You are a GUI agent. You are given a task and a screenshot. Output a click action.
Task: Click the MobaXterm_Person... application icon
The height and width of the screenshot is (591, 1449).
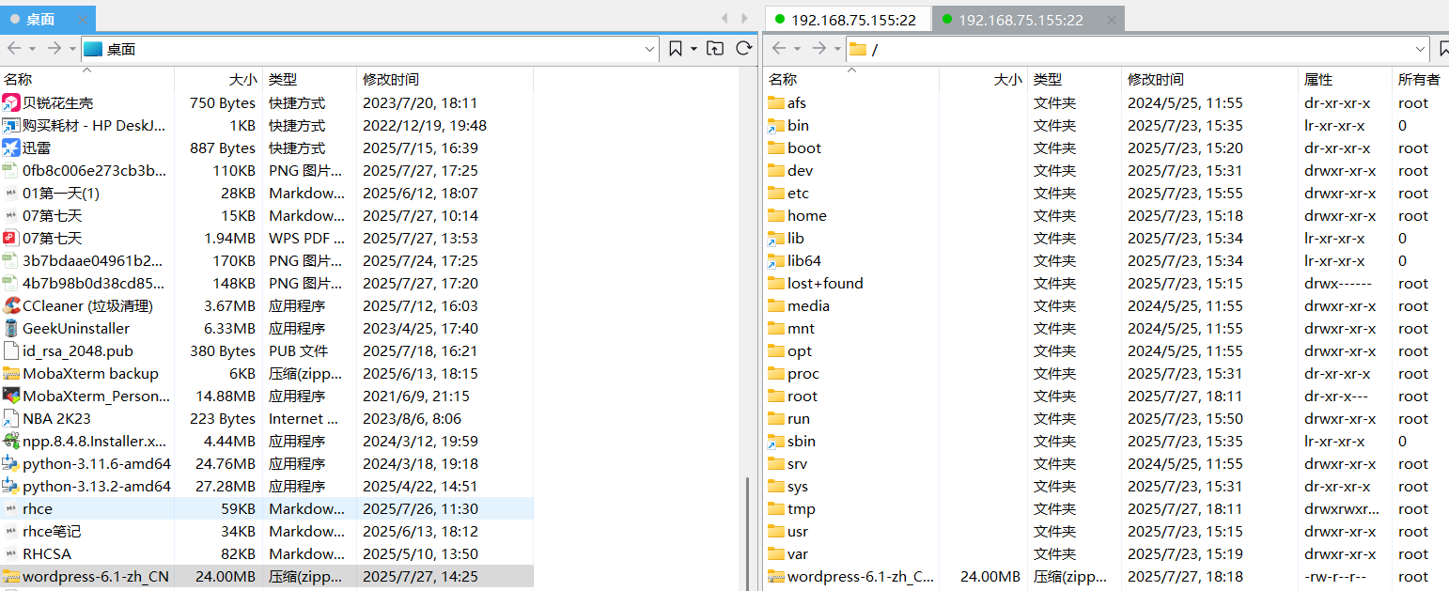click(x=11, y=396)
